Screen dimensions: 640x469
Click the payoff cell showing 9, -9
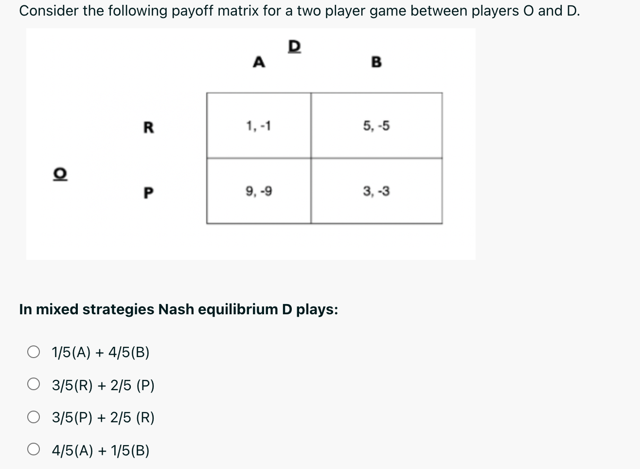tap(258, 191)
